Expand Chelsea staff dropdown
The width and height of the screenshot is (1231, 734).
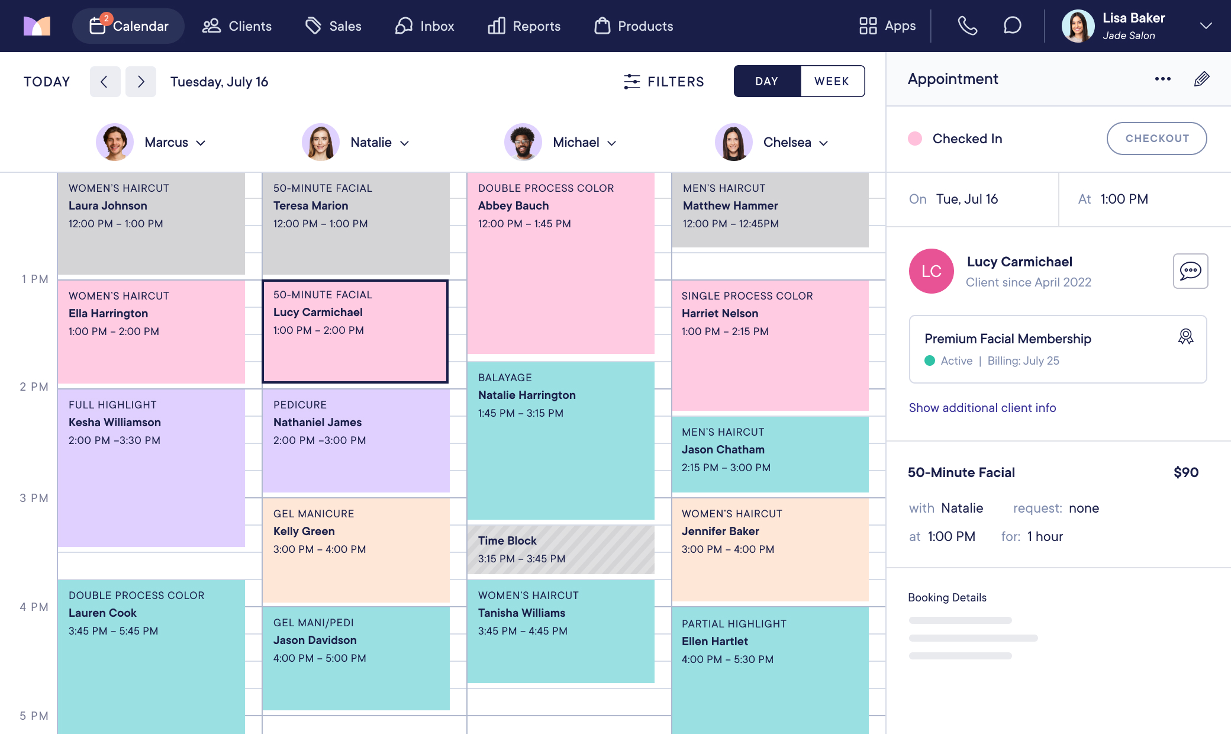point(823,143)
